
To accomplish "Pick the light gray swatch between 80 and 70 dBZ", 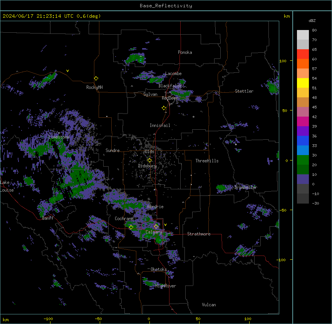I will coord(303,35).
